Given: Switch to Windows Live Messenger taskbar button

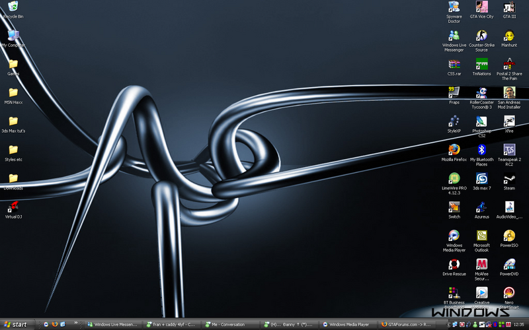Looking at the screenshot, I should tap(114, 324).
